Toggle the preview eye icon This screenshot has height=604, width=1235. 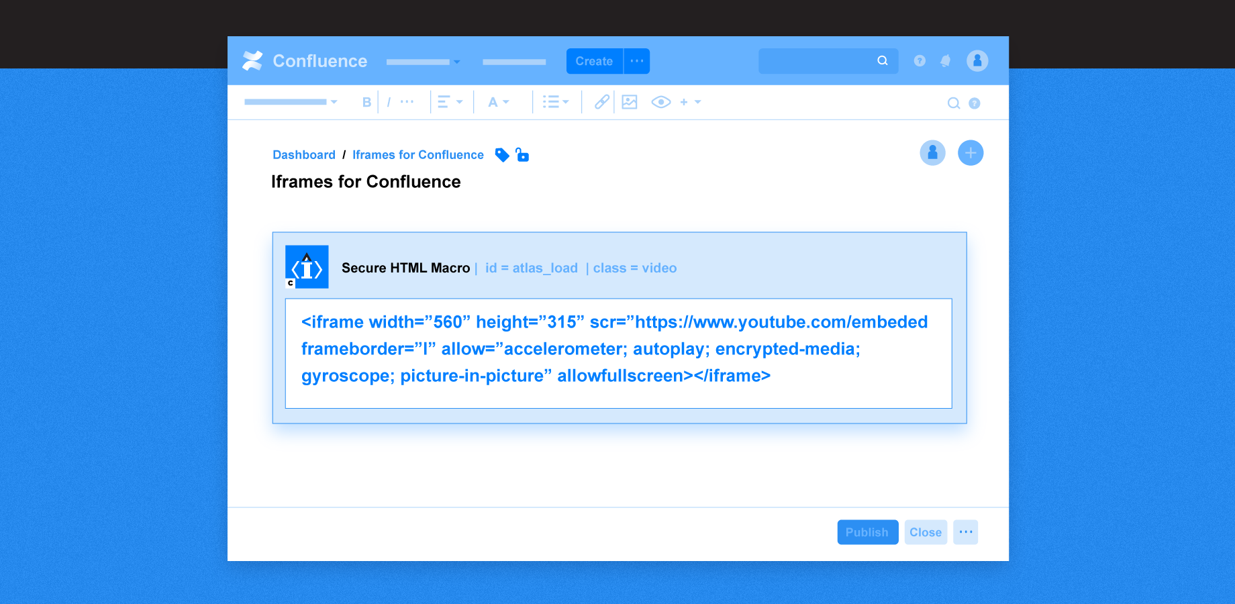[x=661, y=102]
